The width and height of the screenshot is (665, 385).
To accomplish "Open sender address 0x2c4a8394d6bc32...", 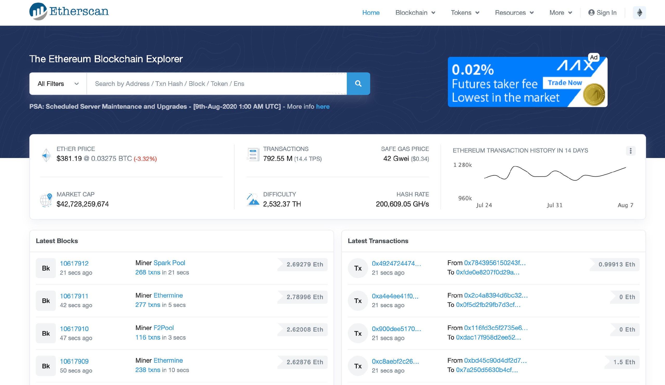I will point(496,295).
